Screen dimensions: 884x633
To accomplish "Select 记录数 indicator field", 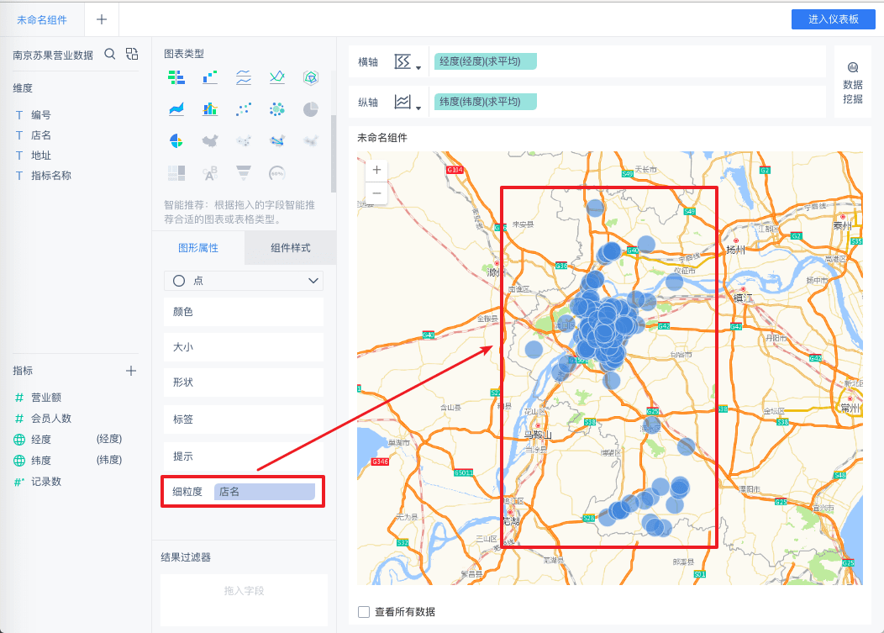I will [45, 482].
